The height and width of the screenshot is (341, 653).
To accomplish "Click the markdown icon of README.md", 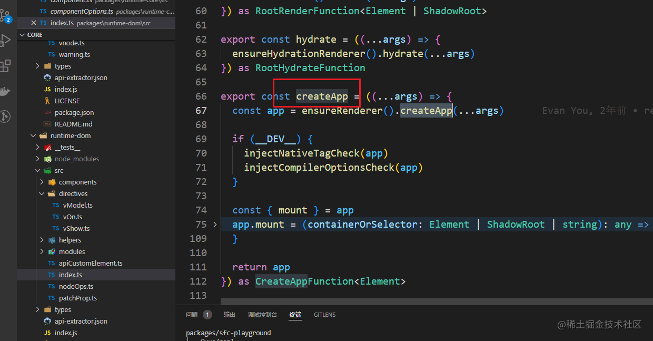I will [x=47, y=124].
